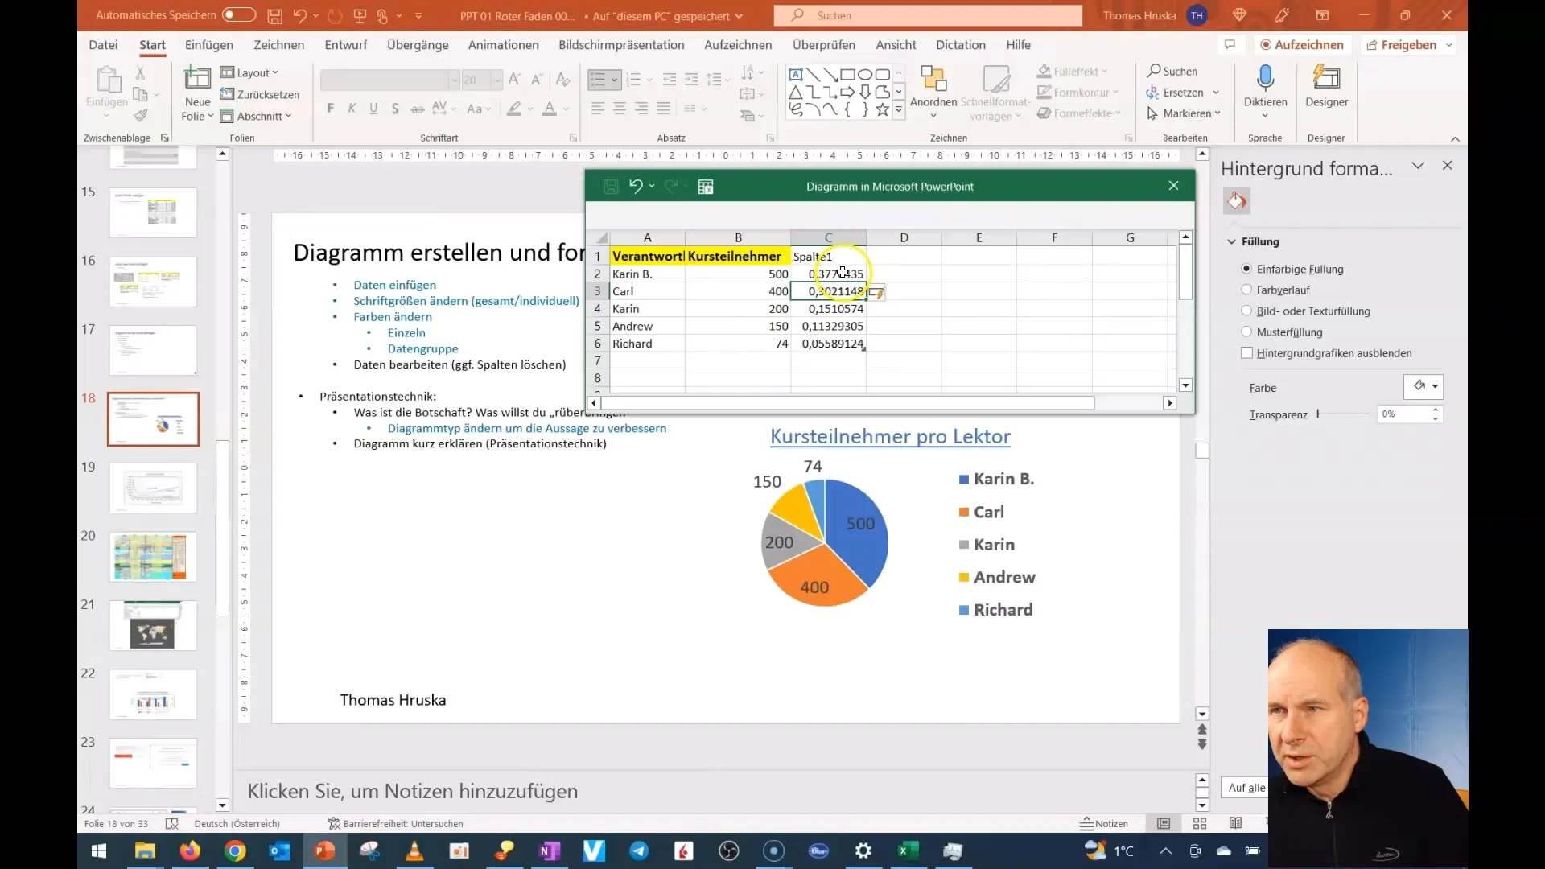Click the undo arrow icon in toolbar
Screen dimensions: 1545x869
[x=302, y=14]
